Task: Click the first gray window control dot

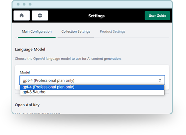Action: coord(18,4)
